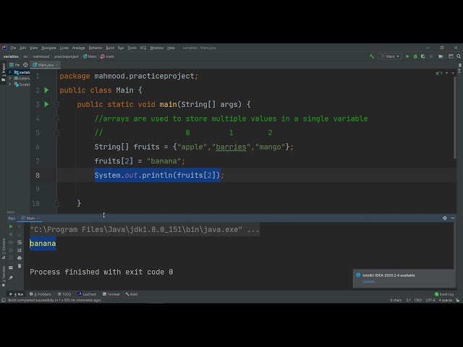This screenshot has height=347, width=463.
Task: Click the Structure side stripe button
Action: click(x=3, y=249)
